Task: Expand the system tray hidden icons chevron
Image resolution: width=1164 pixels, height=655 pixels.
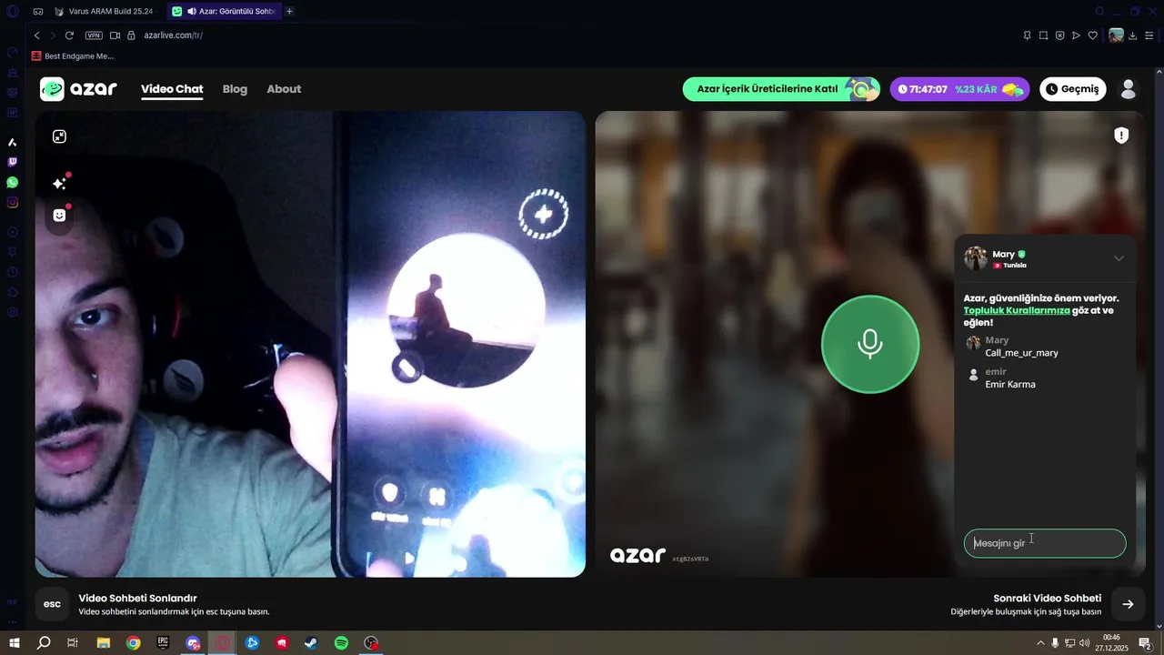Action: coord(1040,643)
